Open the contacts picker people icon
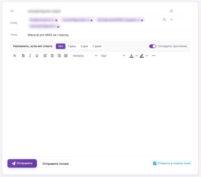Viewport: 201px width, 177px height. coord(164,20)
